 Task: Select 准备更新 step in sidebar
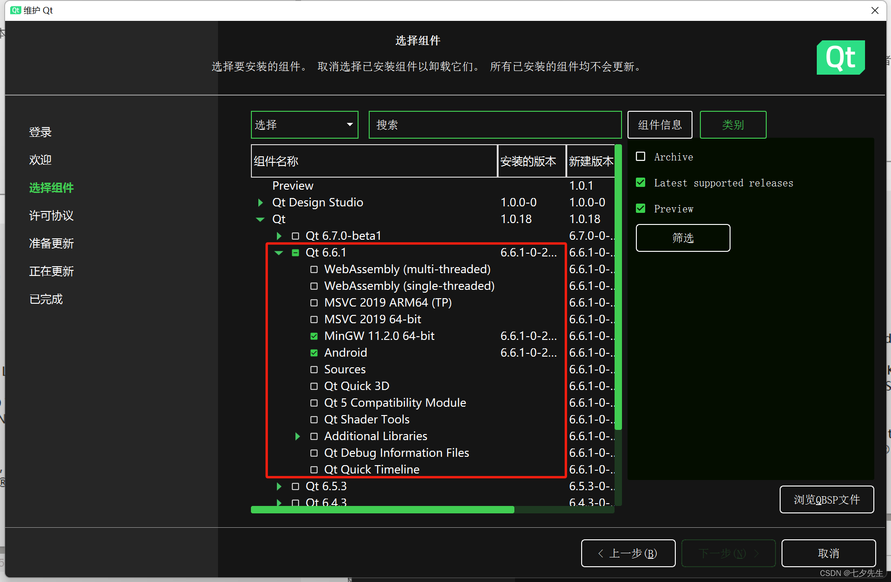[x=51, y=243]
